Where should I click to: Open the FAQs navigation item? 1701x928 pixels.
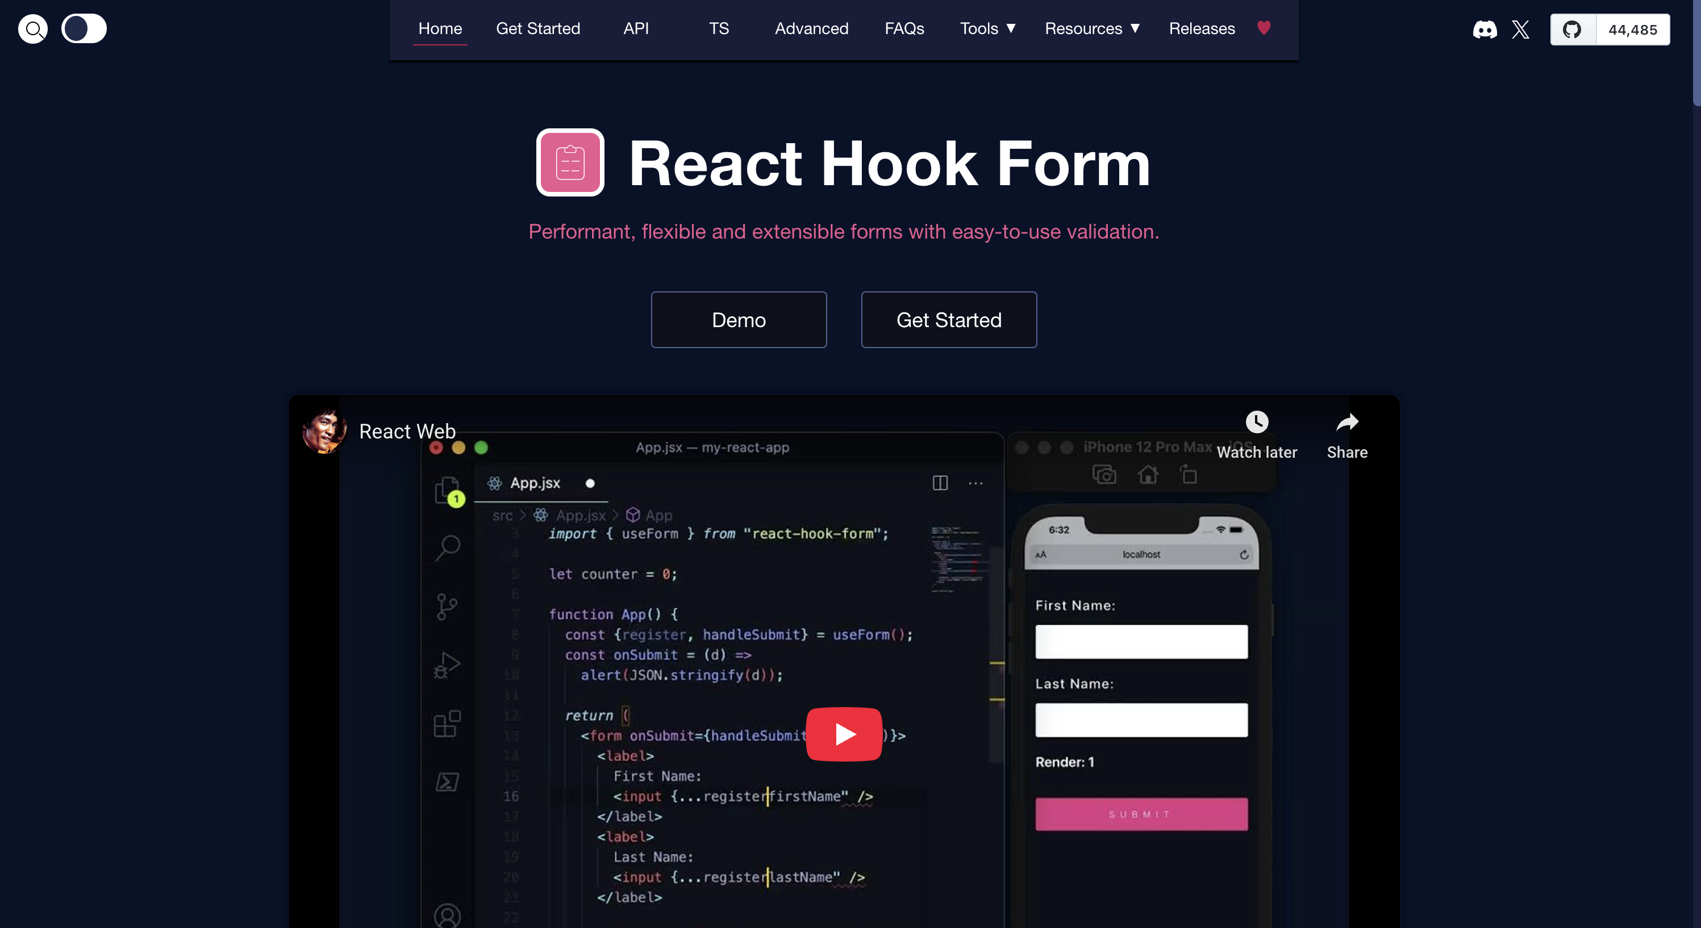tap(904, 28)
